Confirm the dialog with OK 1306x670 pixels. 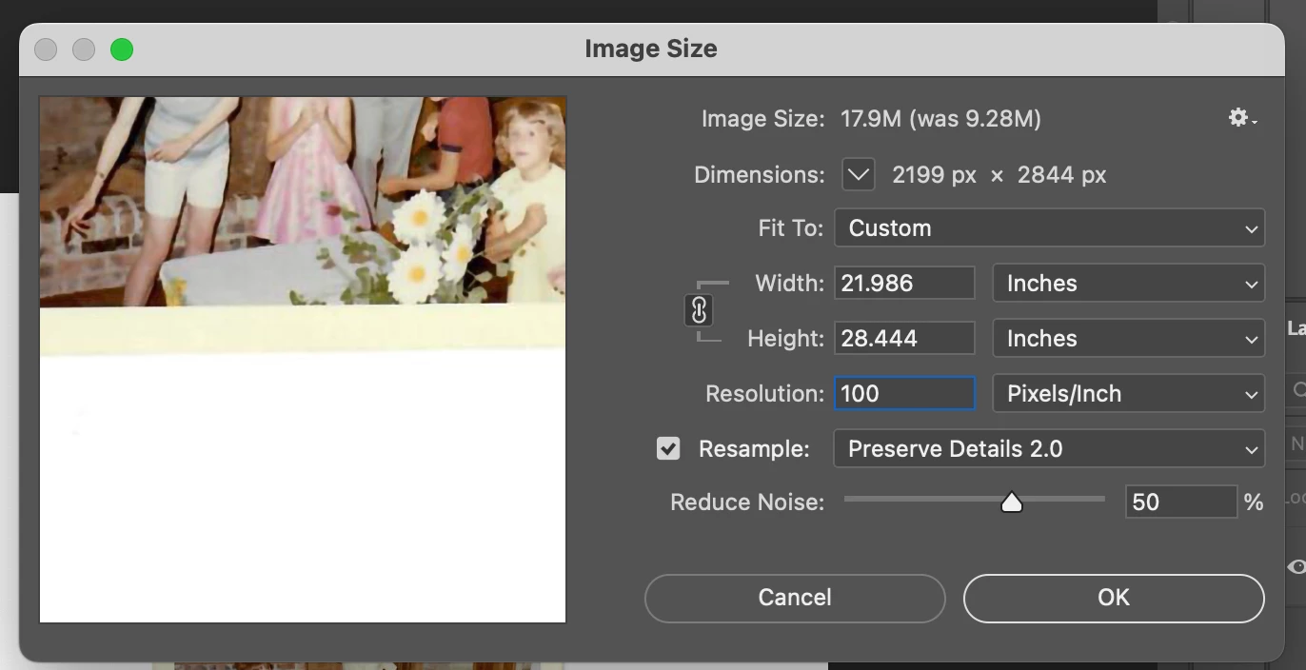click(x=1114, y=598)
